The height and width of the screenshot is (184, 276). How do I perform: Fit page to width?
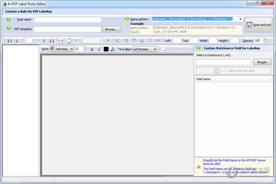click(x=61, y=41)
